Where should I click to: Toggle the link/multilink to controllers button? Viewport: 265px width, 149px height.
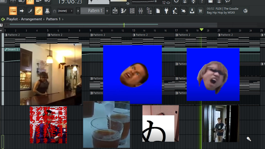tap(39, 11)
